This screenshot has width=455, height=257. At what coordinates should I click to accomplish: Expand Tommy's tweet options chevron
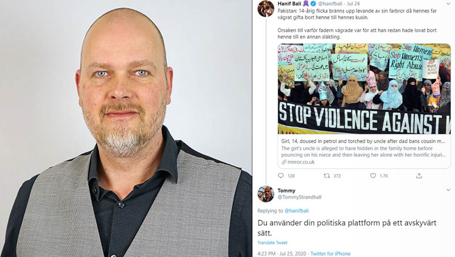point(448,190)
